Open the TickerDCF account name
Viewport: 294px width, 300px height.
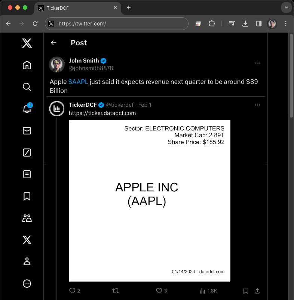click(83, 105)
